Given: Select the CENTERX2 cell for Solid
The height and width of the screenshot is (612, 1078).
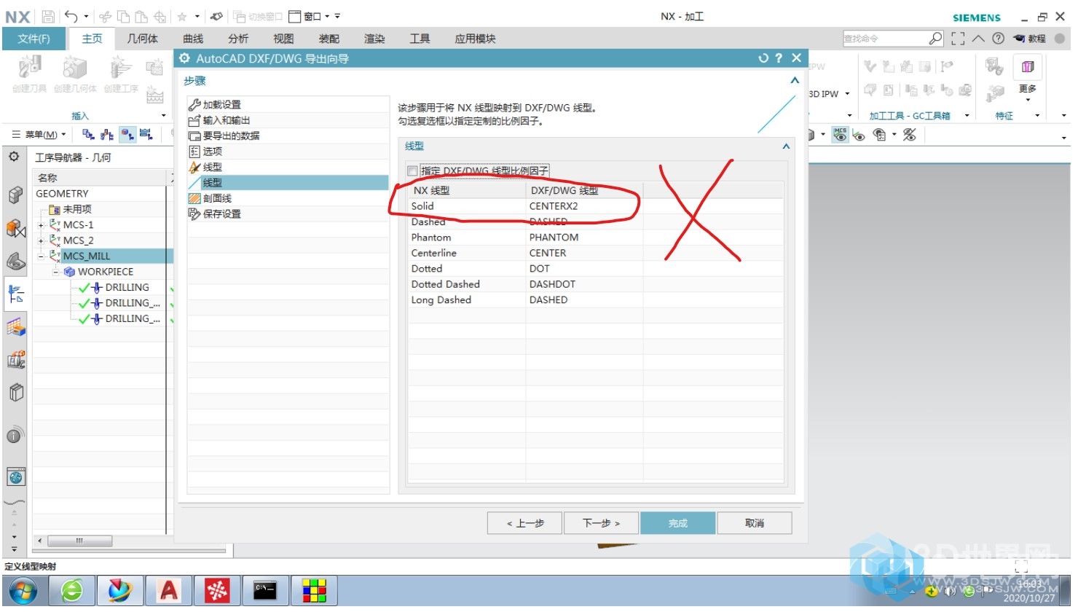Looking at the screenshot, I should [584, 206].
